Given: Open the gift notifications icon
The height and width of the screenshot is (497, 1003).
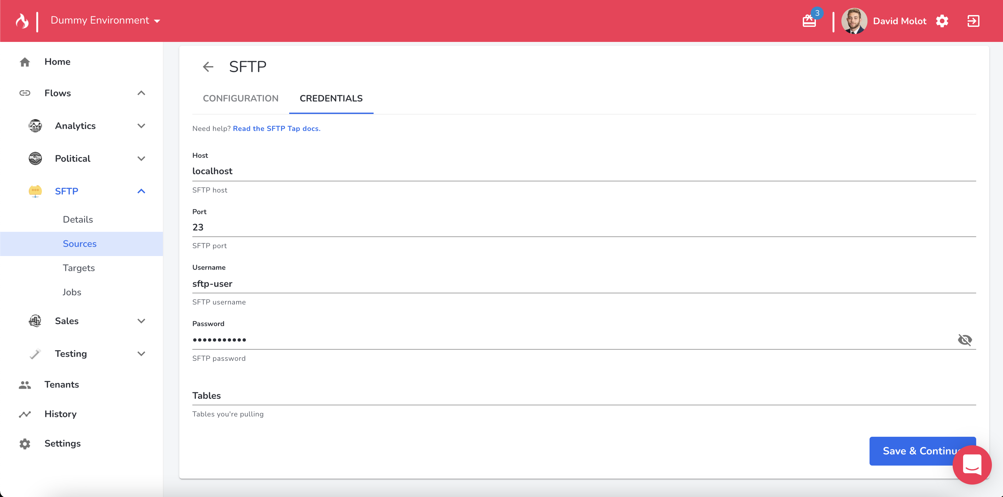Looking at the screenshot, I should 809,21.
